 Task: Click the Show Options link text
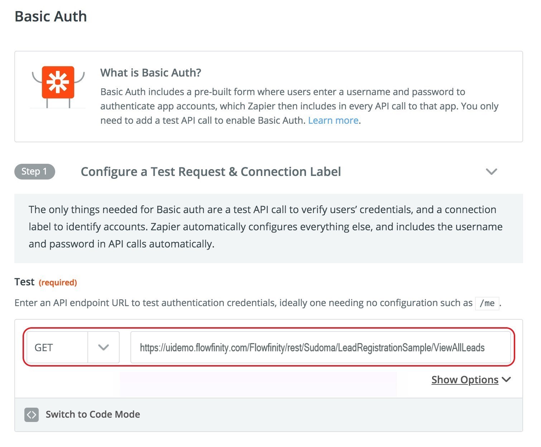[464, 380]
